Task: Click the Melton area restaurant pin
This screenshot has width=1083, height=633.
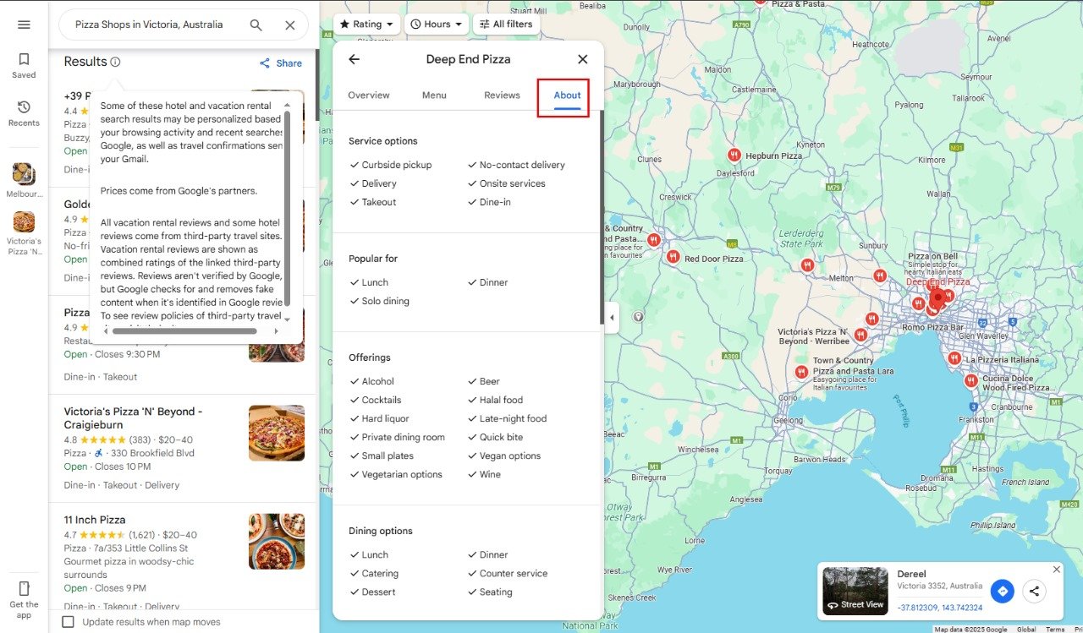Action: (807, 265)
